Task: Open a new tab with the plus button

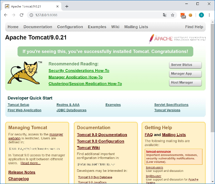Action: tap(67, 6)
